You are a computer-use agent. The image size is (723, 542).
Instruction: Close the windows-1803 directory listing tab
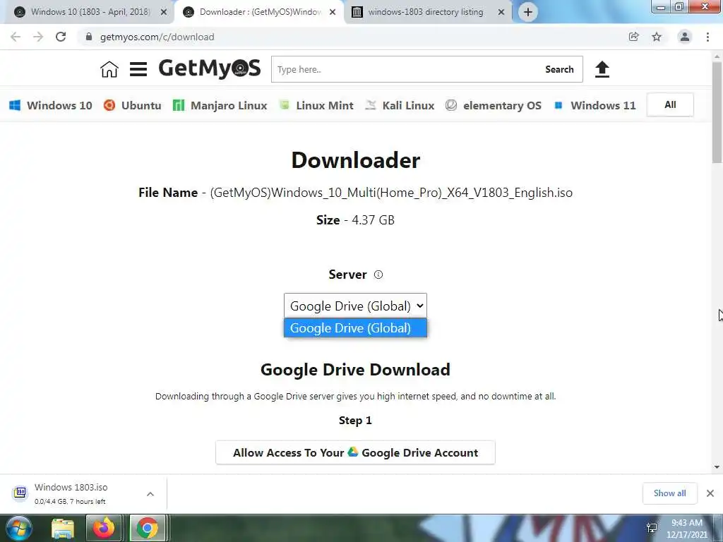pyautogui.click(x=501, y=12)
